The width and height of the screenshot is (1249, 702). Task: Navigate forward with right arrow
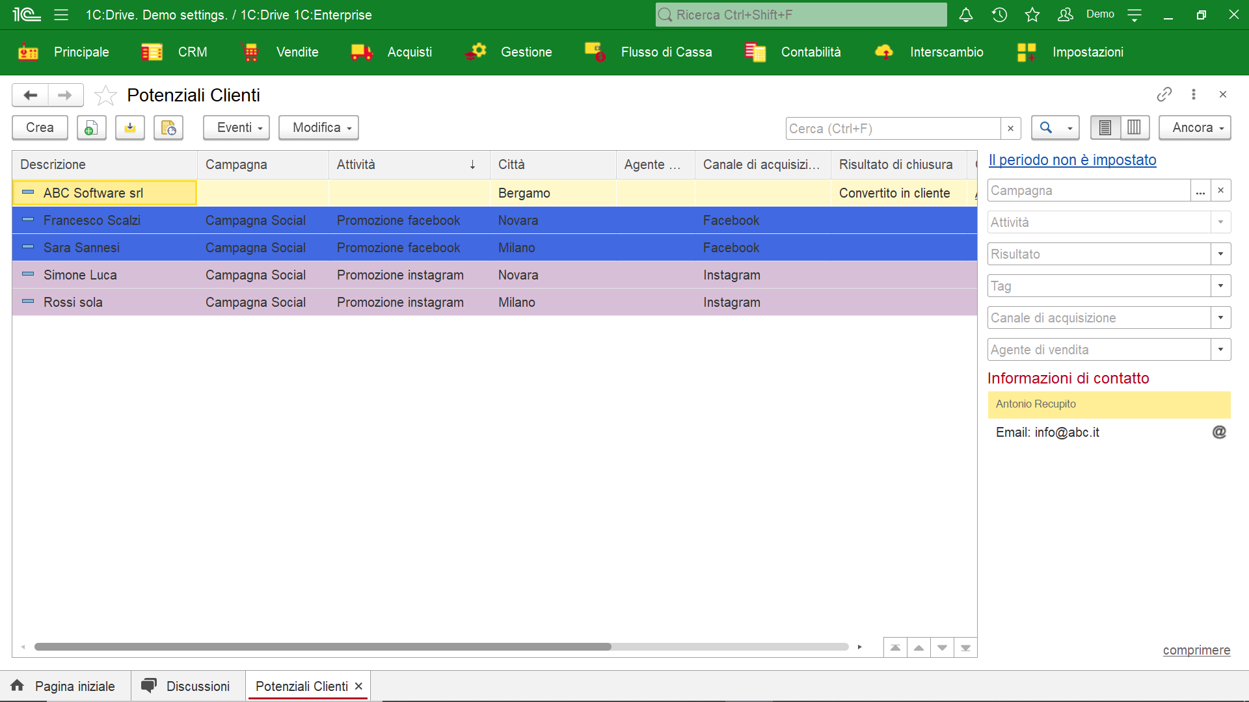65,95
